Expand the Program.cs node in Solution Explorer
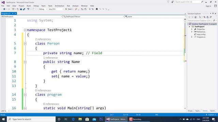Screen dimensions: 218x122 pyautogui.click(x=192, y=37)
